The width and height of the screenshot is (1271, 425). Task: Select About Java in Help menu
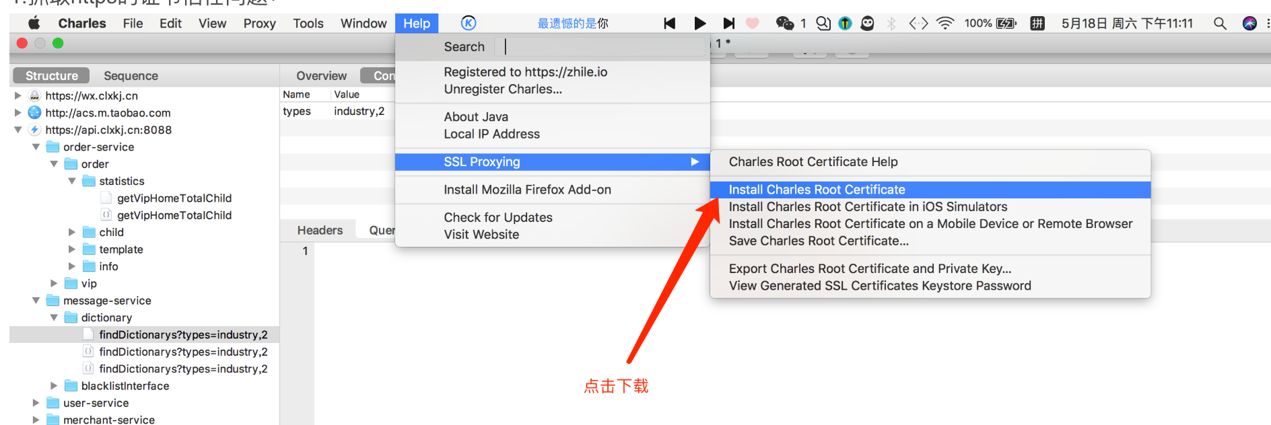click(x=552, y=117)
